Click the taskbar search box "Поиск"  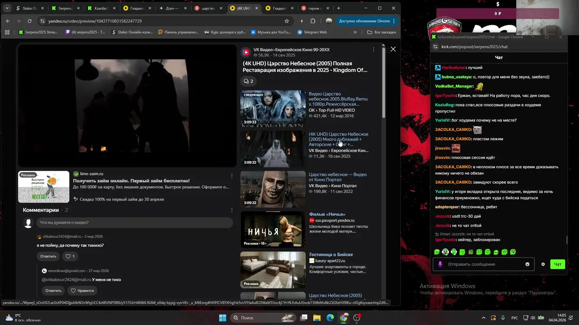click(x=263, y=318)
